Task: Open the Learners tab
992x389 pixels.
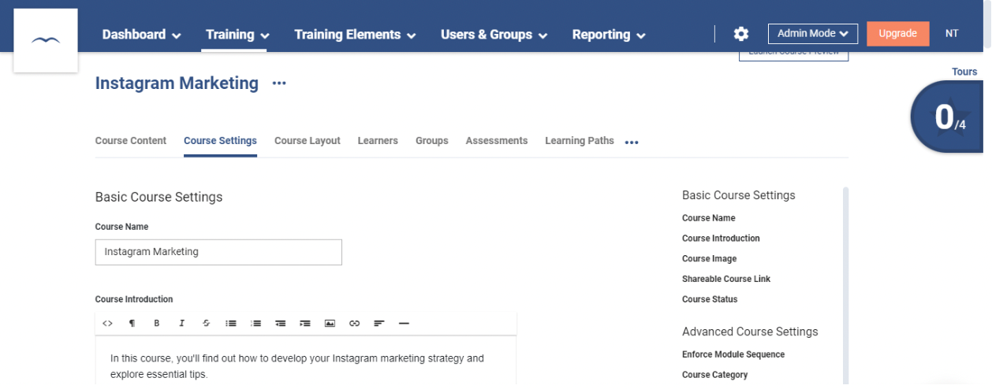Action: (x=378, y=141)
